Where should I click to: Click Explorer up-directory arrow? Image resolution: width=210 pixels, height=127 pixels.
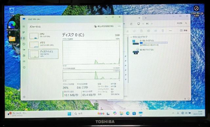(124, 24)
